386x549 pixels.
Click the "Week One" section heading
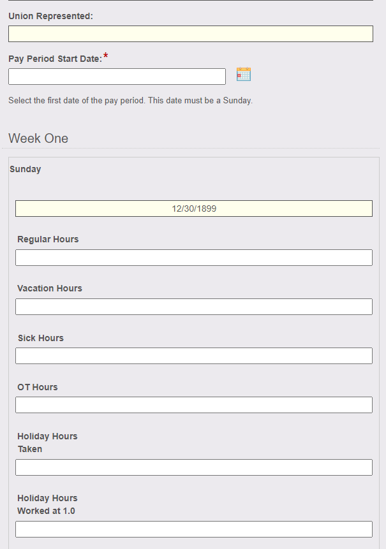38,138
